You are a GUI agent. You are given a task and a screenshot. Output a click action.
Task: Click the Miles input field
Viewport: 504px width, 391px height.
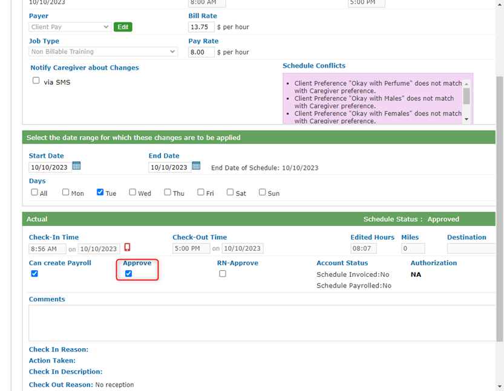pyautogui.click(x=413, y=248)
